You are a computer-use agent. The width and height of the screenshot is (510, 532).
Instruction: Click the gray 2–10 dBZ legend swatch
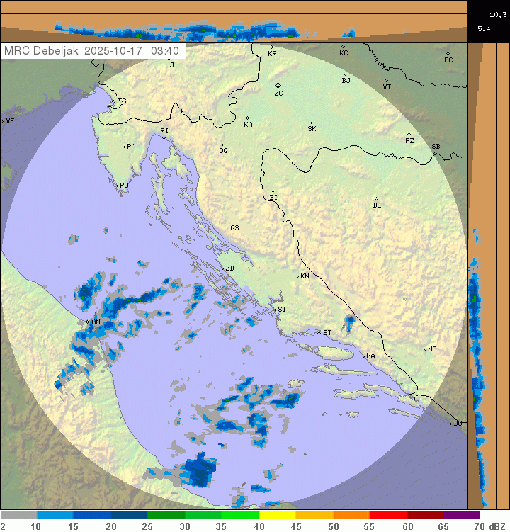click(x=18, y=516)
